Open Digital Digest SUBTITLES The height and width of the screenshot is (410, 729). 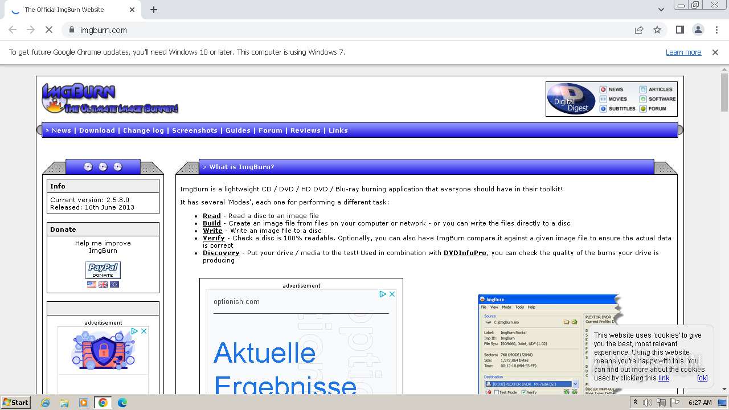617,109
